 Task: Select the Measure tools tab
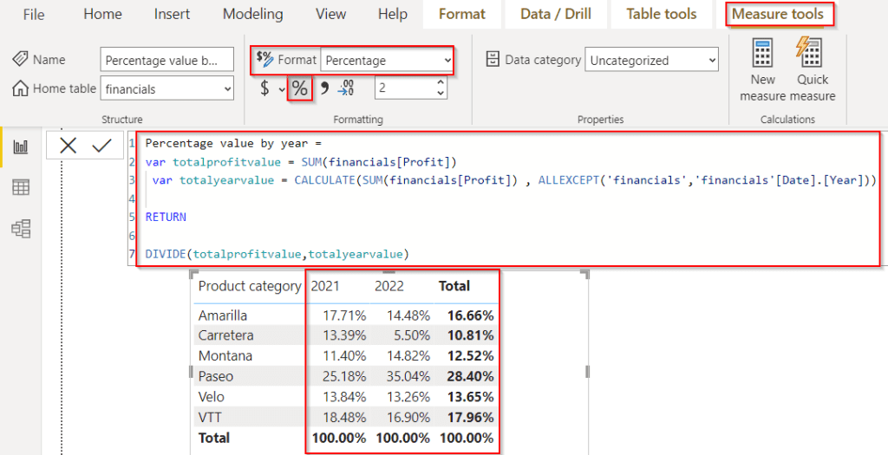pos(778,14)
